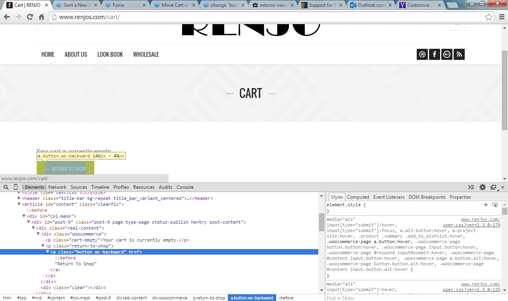Image resolution: width=508 pixels, height=301 pixels.
Task: Collapse the a.button wc-backward node
Action: coord(48,252)
